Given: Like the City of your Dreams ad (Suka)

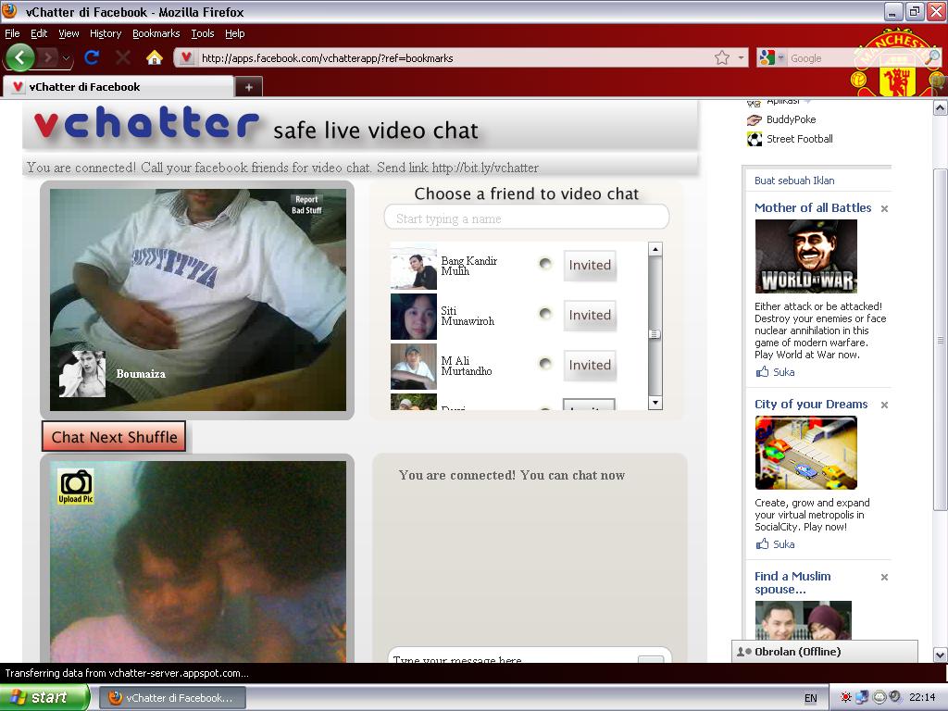Looking at the screenshot, I should [x=775, y=544].
